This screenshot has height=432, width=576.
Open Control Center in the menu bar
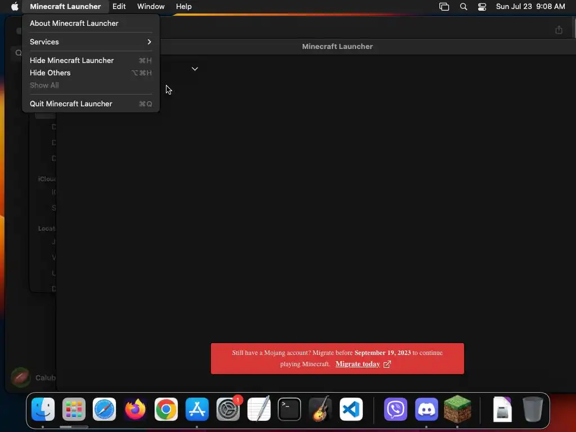click(482, 7)
